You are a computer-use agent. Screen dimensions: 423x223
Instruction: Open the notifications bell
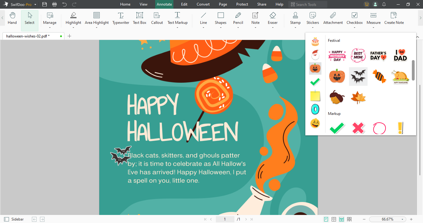pyautogui.click(x=384, y=4)
